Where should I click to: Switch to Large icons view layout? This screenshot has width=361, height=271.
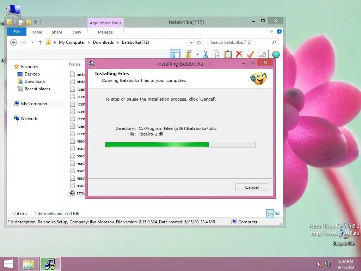coord(278,213)
